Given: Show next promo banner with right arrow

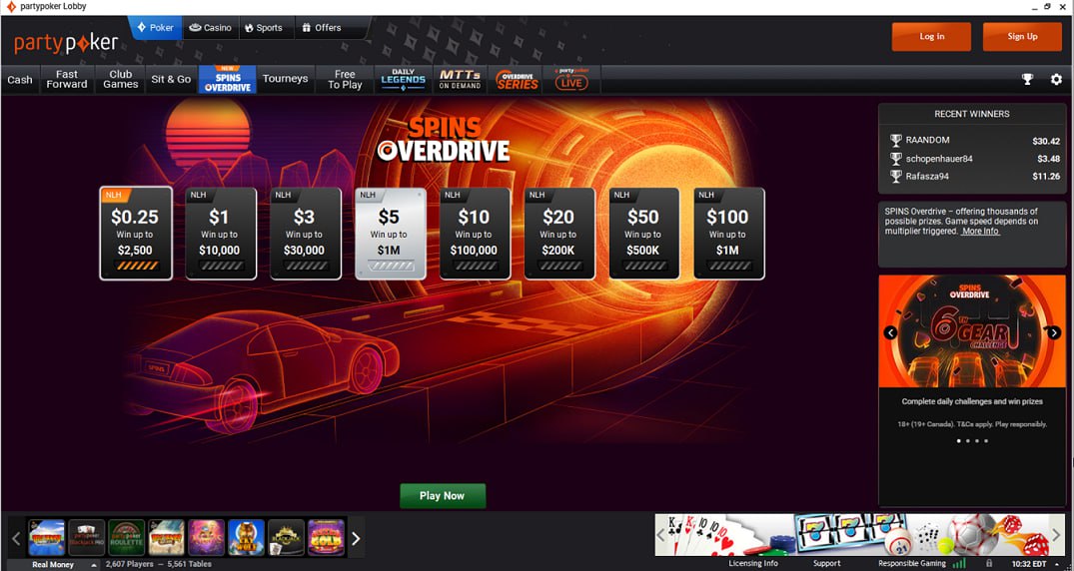Looking at the screenshot, I should [1054, 332].
